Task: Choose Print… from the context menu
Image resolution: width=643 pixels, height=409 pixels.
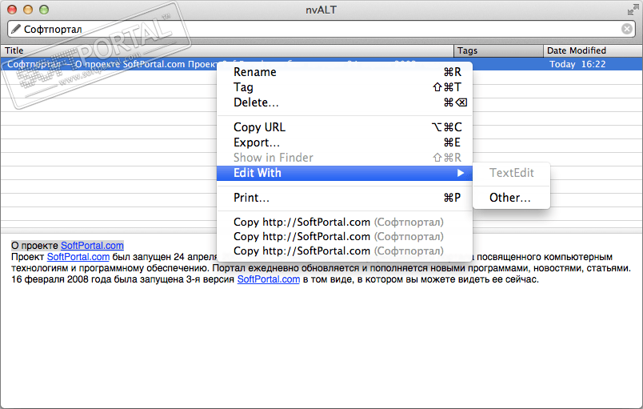Action: (x=345, y=198)
